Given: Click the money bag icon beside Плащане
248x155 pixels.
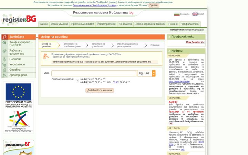Looking at the screenshot, I should click(x=4, y=59).
